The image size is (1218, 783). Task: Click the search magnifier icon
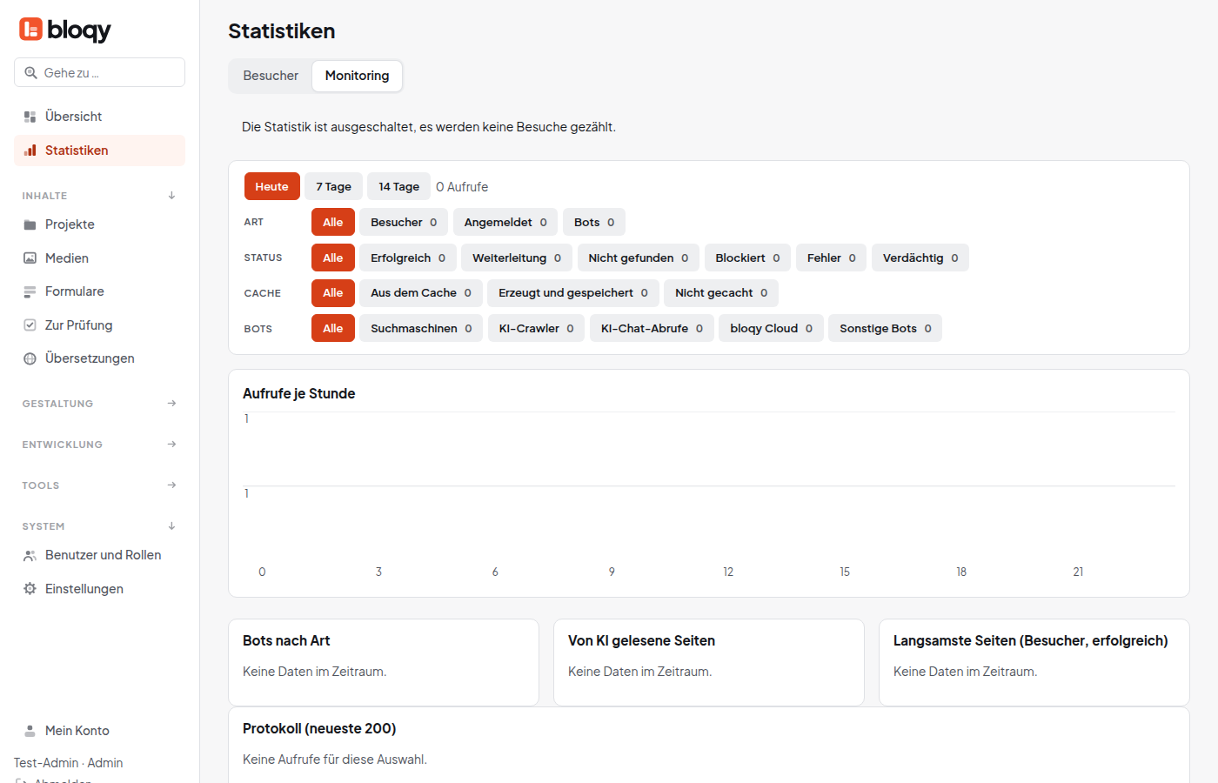point(30,73)
